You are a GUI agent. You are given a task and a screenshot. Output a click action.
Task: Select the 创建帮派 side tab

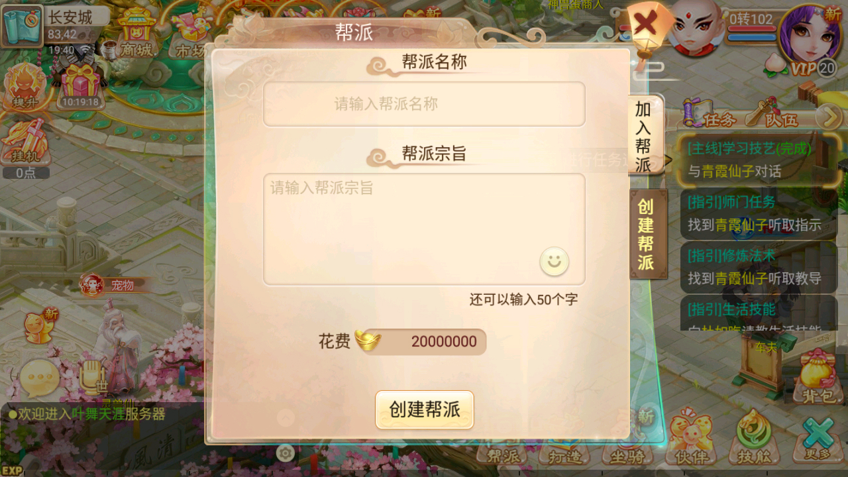click(647, 234)
